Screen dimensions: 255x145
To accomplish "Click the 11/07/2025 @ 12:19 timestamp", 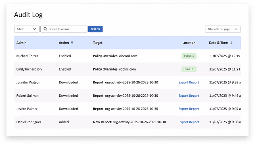I will coord(225,56).
